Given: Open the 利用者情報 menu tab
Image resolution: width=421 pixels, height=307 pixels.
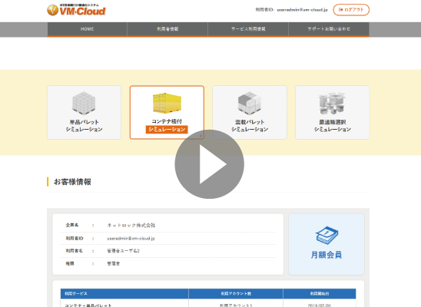Looking at the screenshot, I should (167, 29).
